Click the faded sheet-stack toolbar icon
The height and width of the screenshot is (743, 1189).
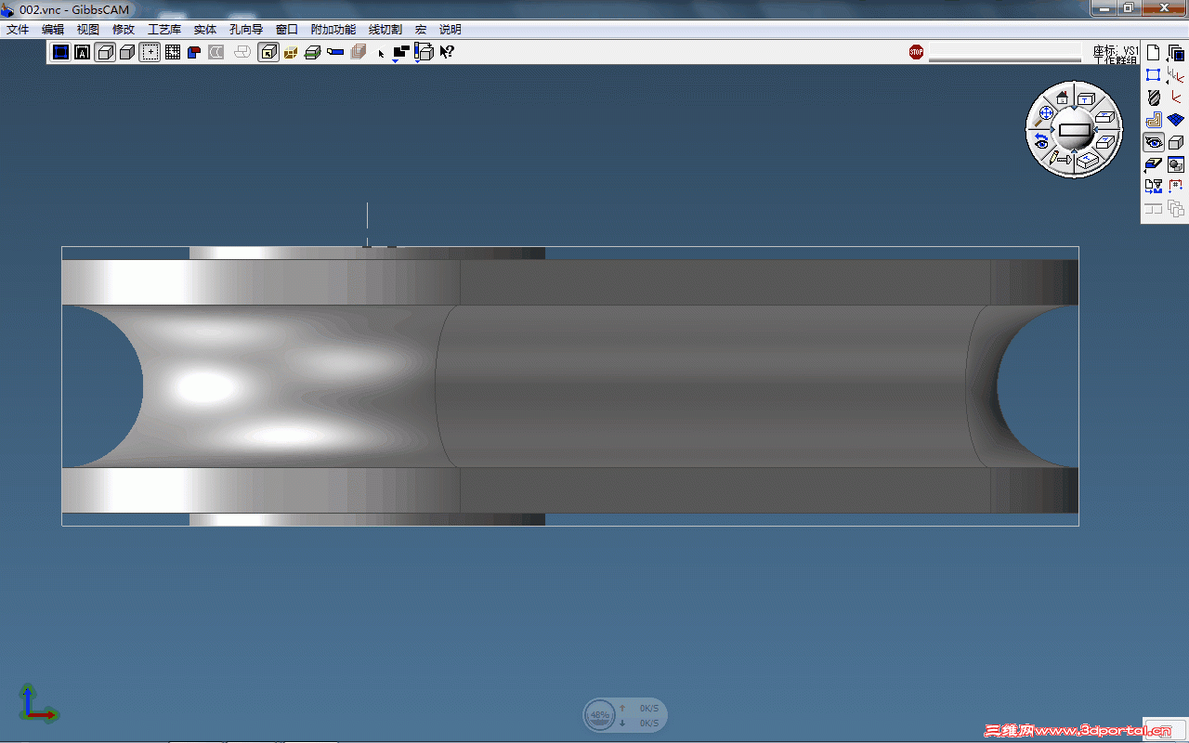coord(242,52)
